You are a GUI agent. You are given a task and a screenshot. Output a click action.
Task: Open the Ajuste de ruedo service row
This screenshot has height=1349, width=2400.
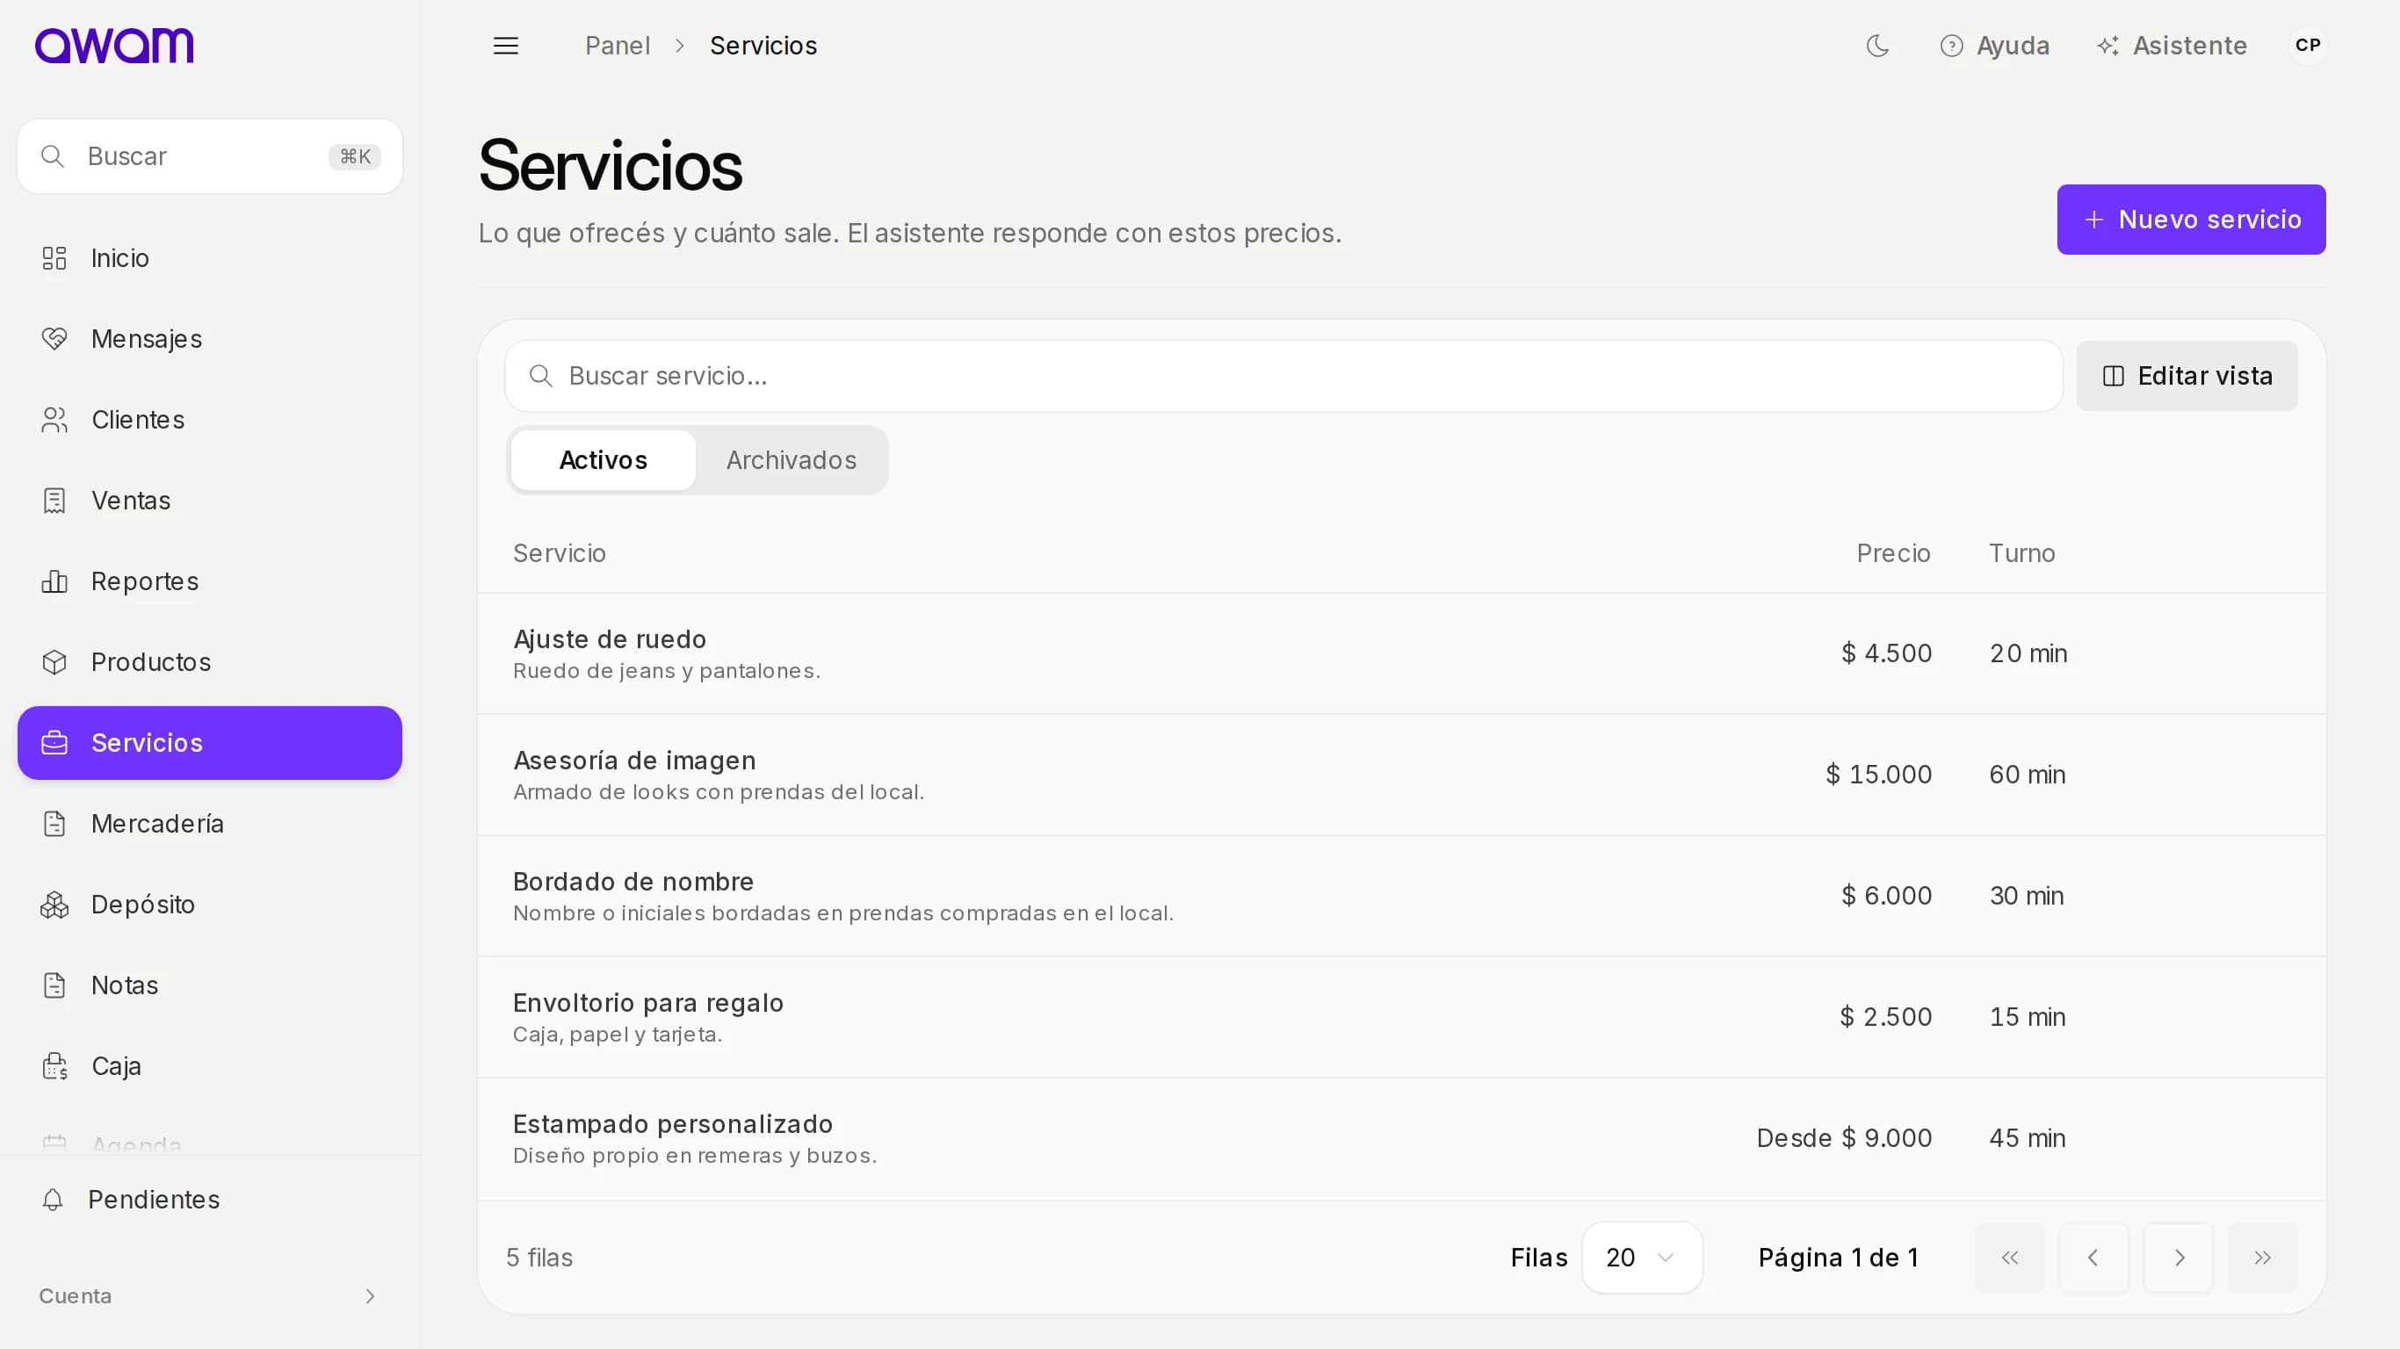(x=1401, y=654)
